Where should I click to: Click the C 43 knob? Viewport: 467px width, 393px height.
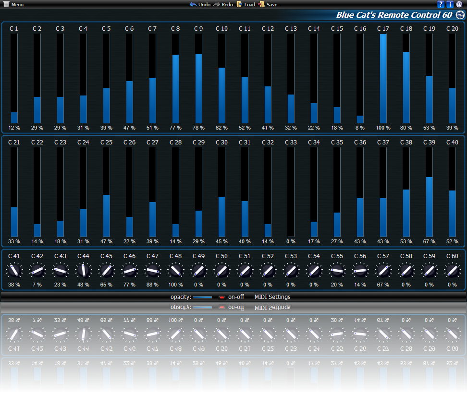coord(60,271)
